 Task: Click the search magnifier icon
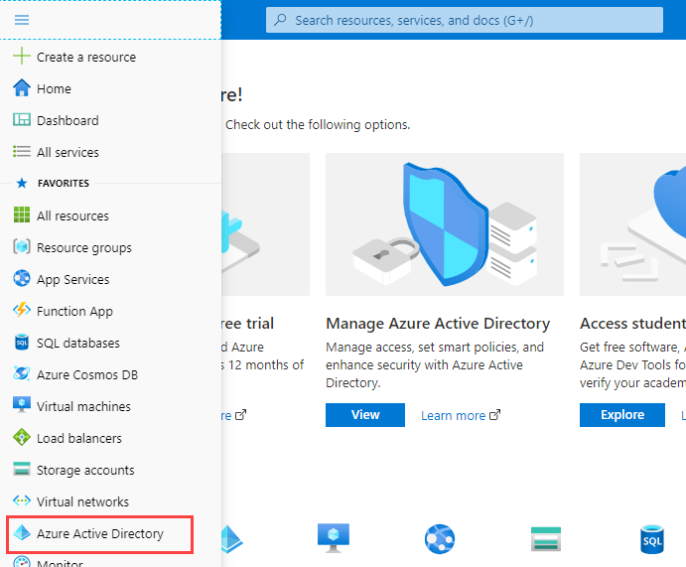[x=280, y=20]
